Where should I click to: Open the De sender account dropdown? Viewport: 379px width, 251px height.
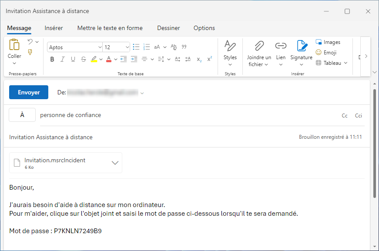(x=142, y=93)
